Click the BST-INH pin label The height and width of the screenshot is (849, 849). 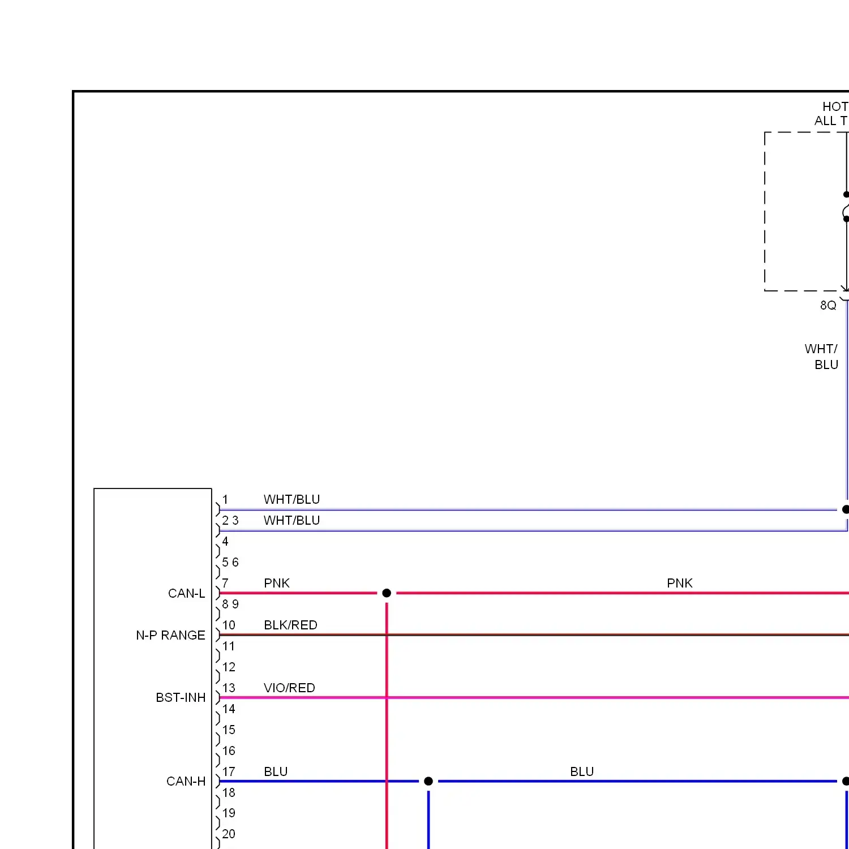181,697
